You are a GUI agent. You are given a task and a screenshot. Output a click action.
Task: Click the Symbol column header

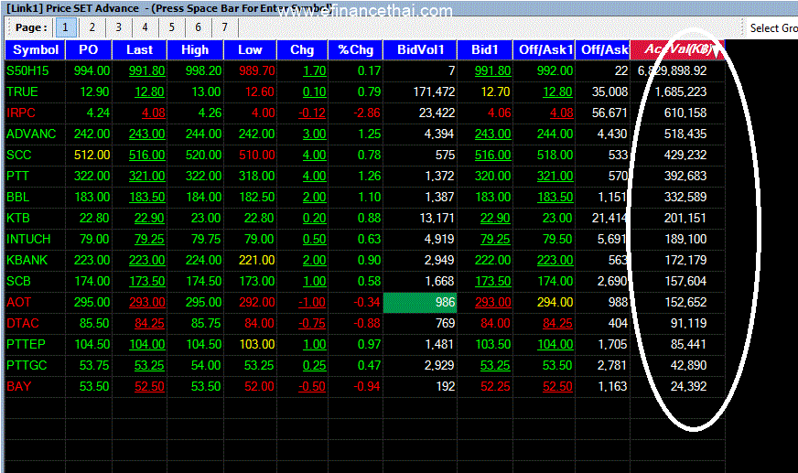(35, 49)
